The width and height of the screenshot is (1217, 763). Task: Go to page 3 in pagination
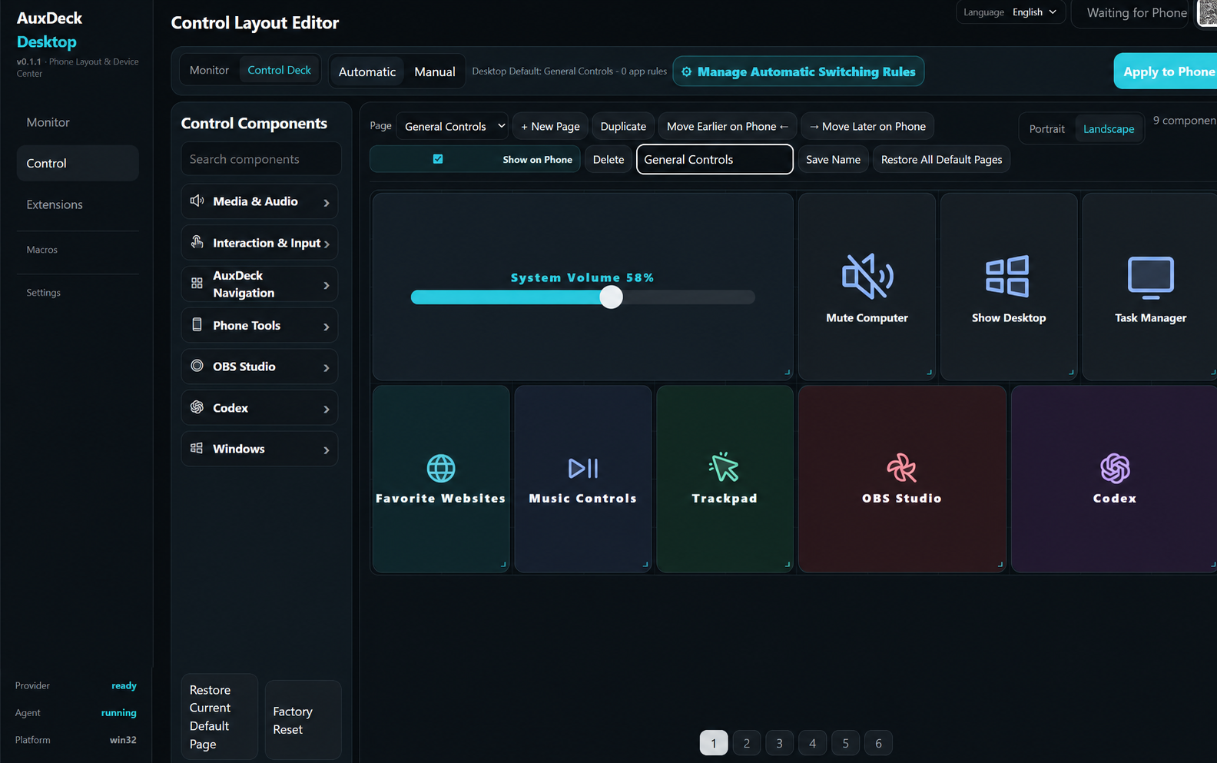tap(779, 743)
